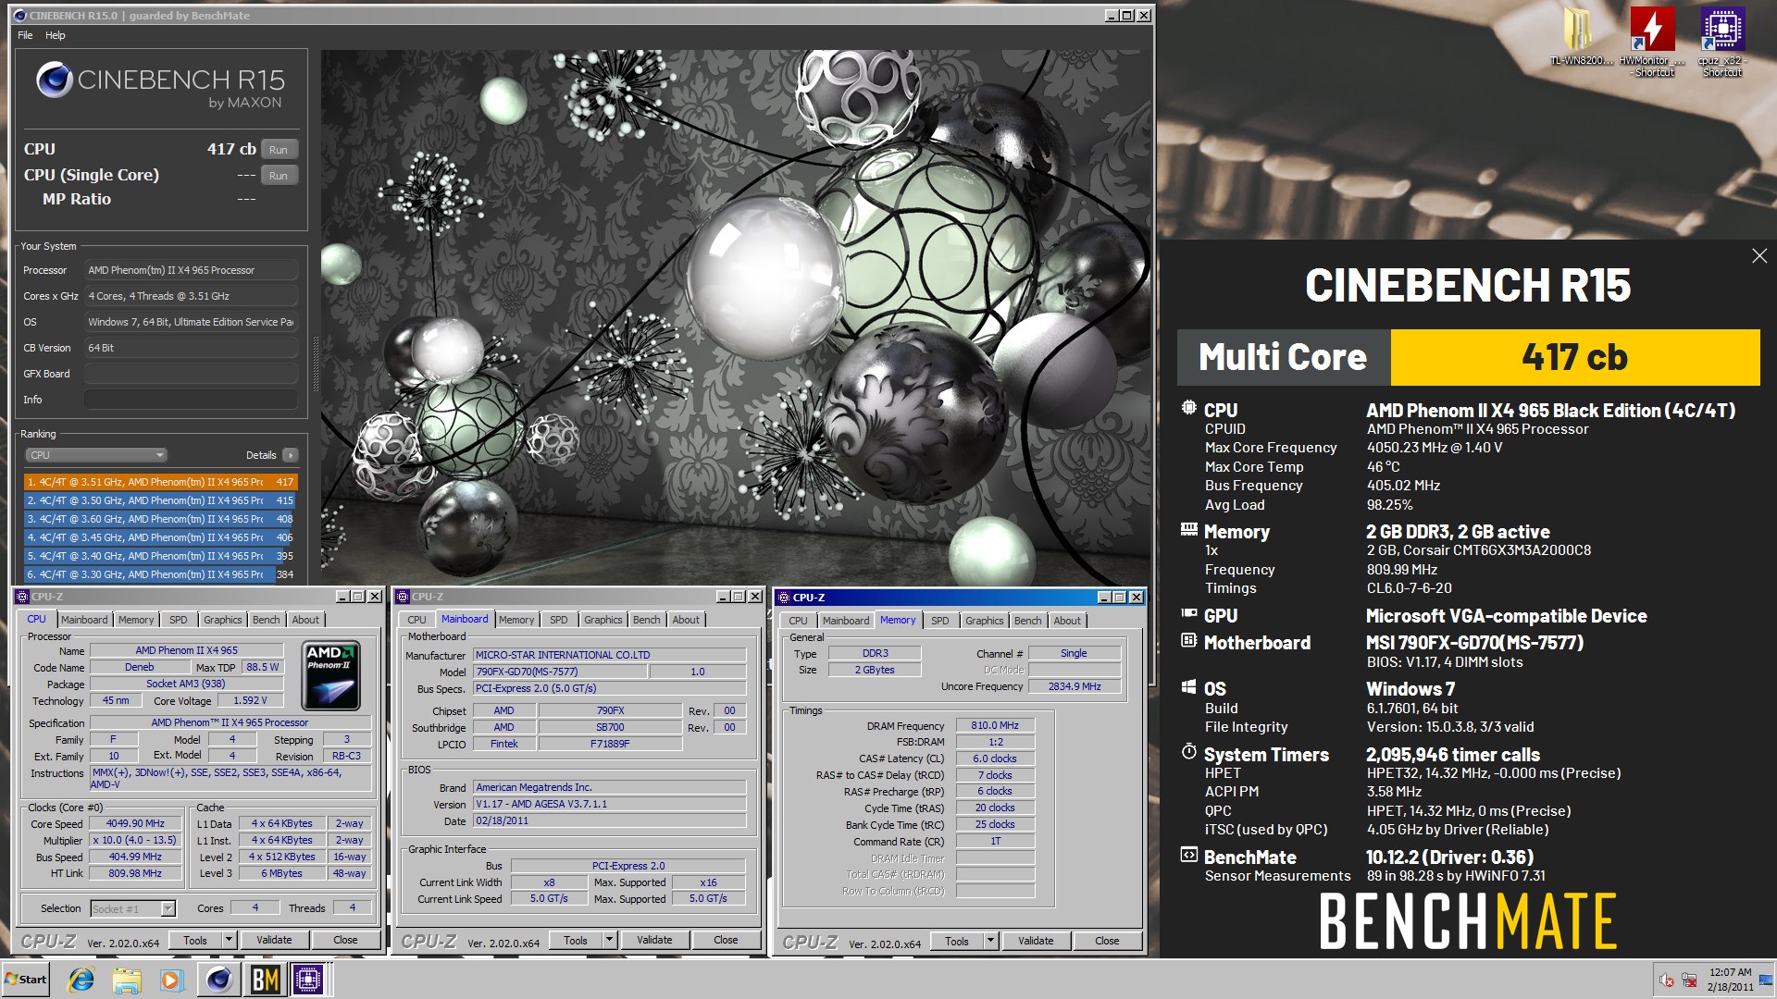Switch to BenchMate from the taskbar
1777x999 pixels.
pos(265,980)
